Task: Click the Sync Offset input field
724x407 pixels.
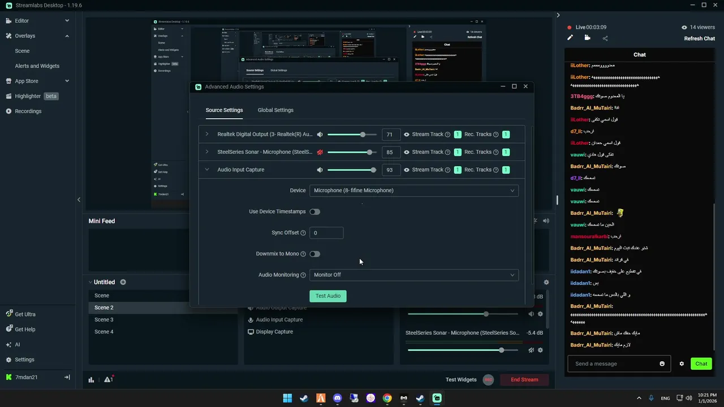Action: coord(326,233)
